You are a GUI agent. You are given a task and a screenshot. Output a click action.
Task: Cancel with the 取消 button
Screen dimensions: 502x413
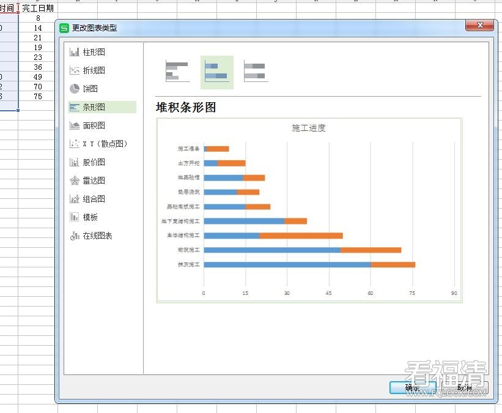point(465,388)
